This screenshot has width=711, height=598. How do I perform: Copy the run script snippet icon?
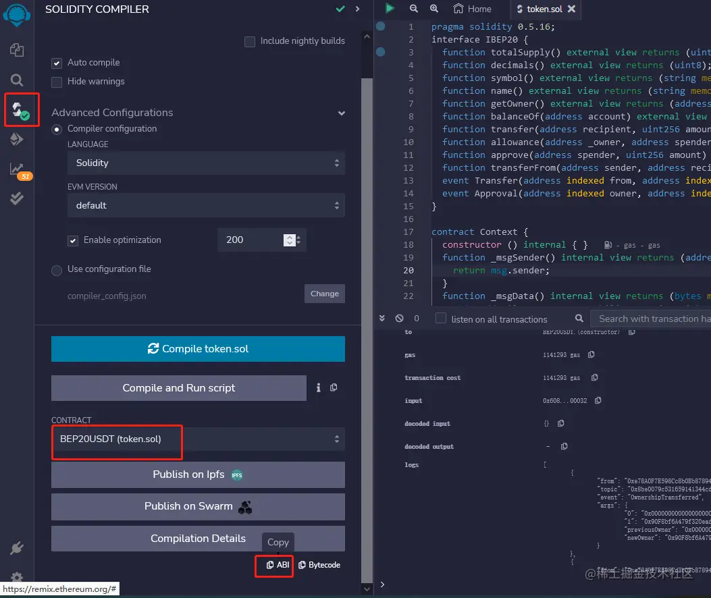(x=334, y=387)
